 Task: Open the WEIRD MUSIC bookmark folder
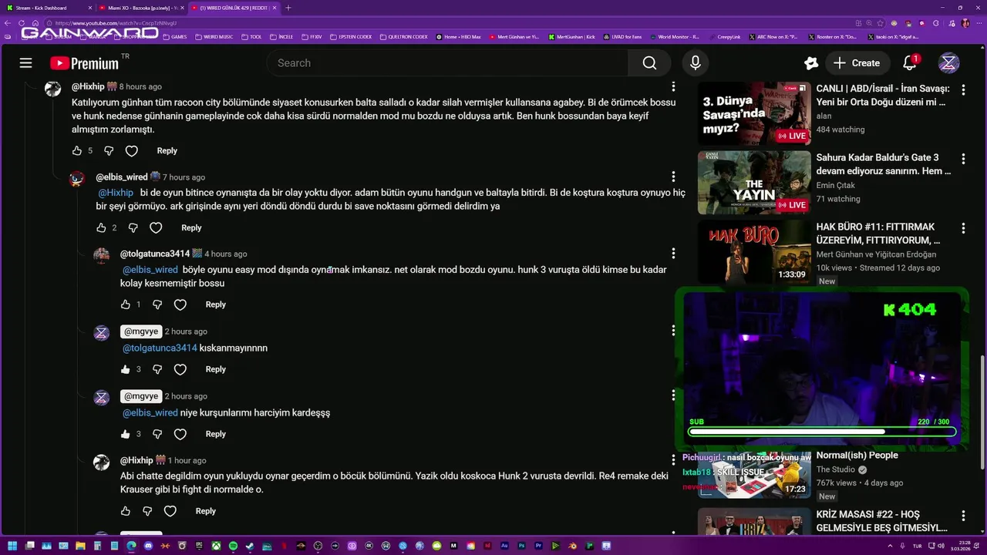214,36
